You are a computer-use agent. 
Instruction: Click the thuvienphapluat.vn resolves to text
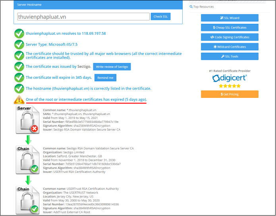click(66, 33)
